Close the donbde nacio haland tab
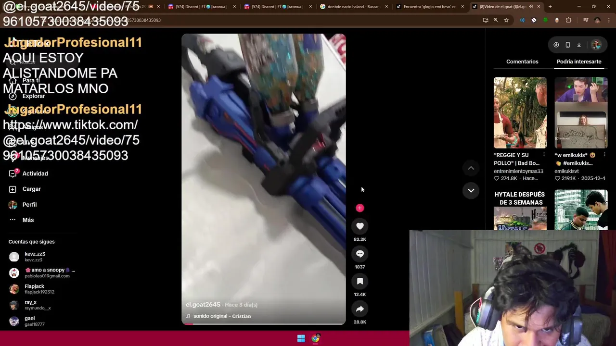 (x=386, y=7)
